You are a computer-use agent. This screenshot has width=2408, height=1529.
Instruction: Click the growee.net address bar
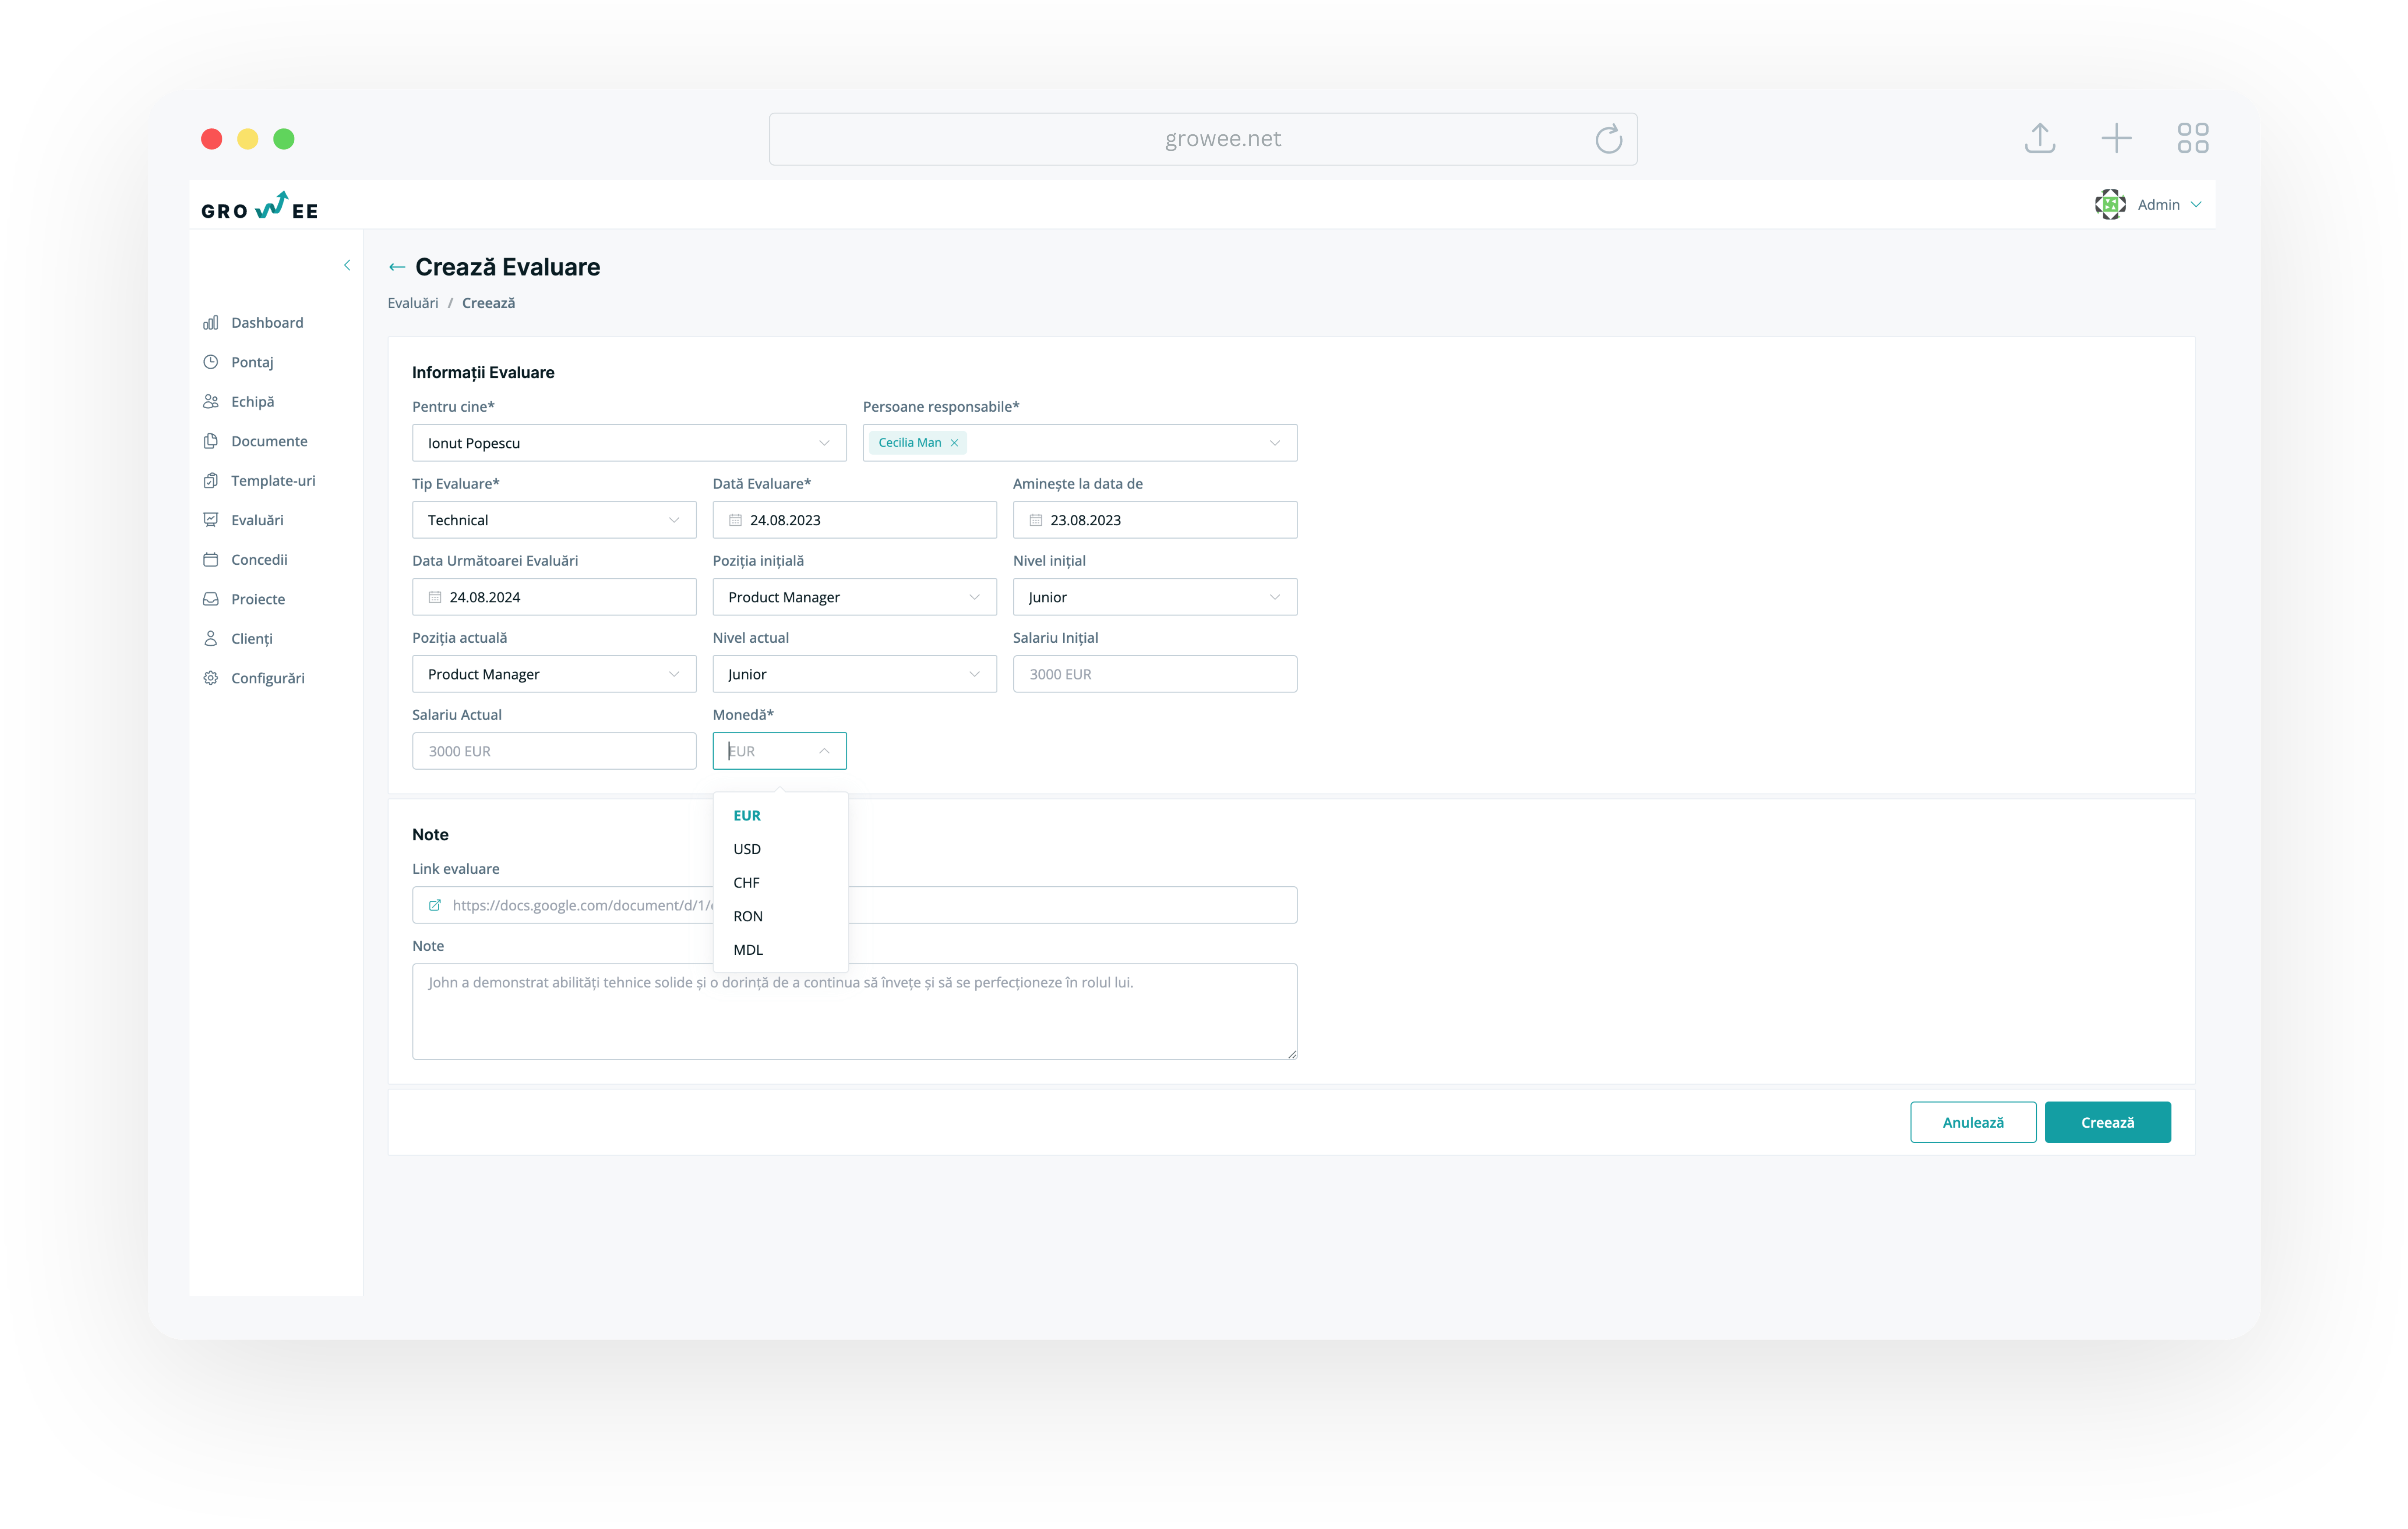1203,139
